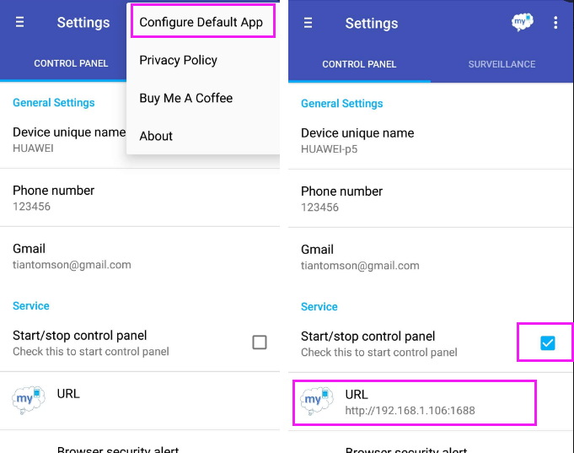This screenshot has width=574, height=453.
Task: Open the URL http://192.168.1.106:1688 entry
Action: coord(410,402)
